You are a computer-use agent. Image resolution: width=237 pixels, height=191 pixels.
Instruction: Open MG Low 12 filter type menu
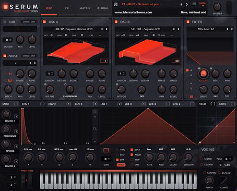point(206,29)
